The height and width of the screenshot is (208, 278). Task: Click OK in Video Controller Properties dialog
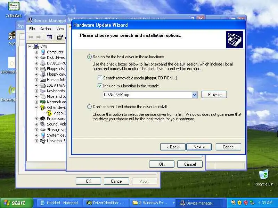[x=162, y=164]
